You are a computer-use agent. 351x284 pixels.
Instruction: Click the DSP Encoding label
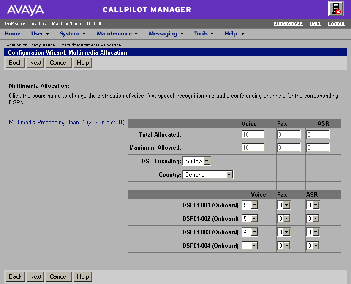click(161, 161)
